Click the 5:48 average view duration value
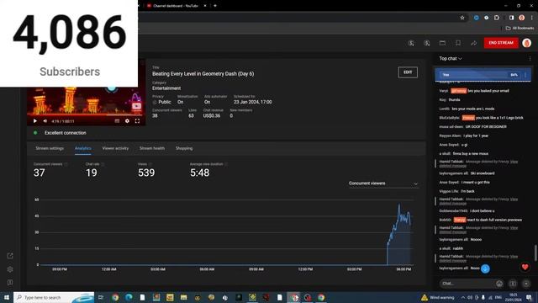The width and height of the screenshot is (538, 303). 200,173
